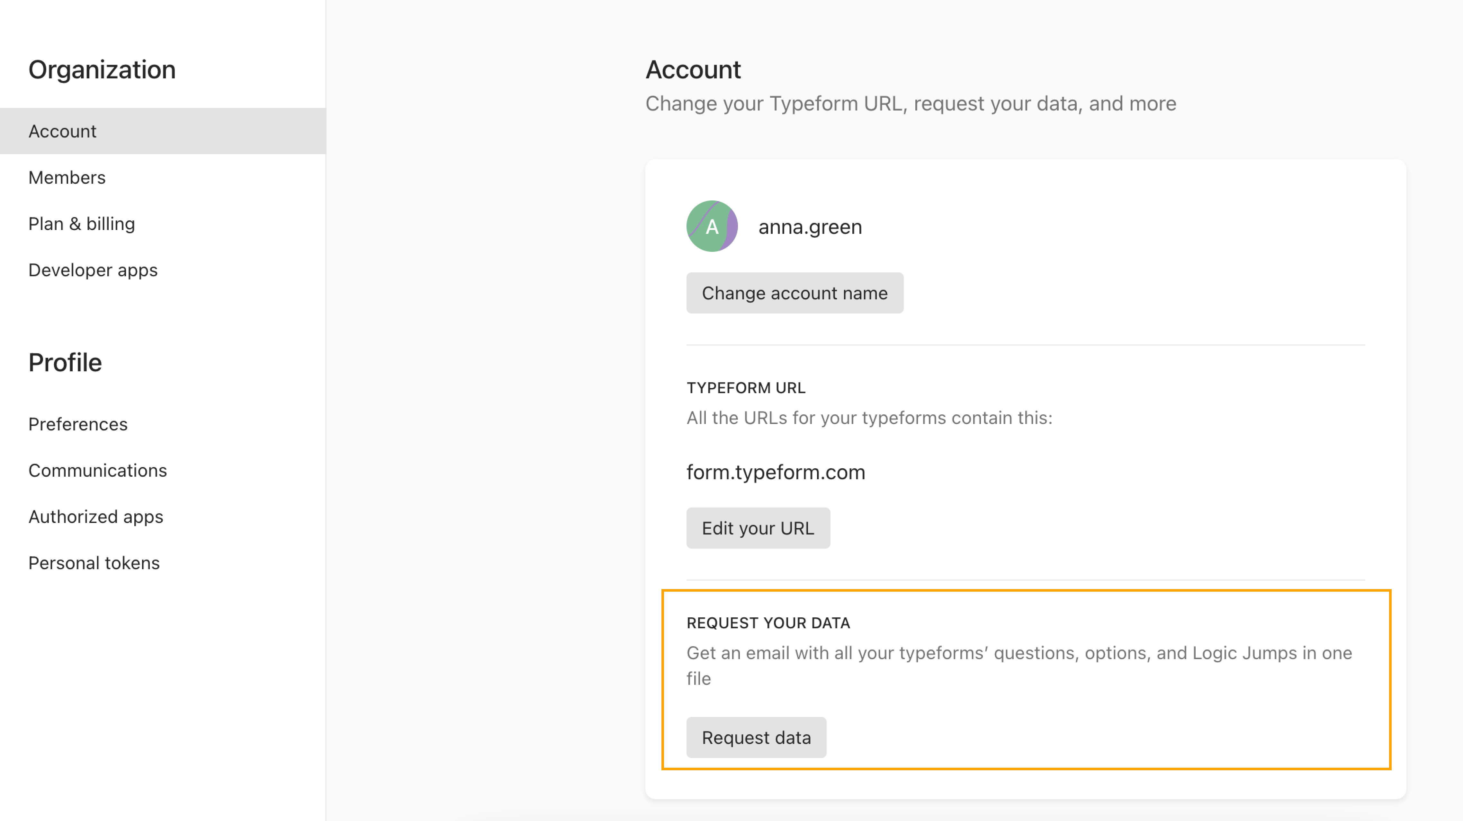1463x821 pixels.
Task: Click the TYPEFORM URL heading
Action: 746,388
